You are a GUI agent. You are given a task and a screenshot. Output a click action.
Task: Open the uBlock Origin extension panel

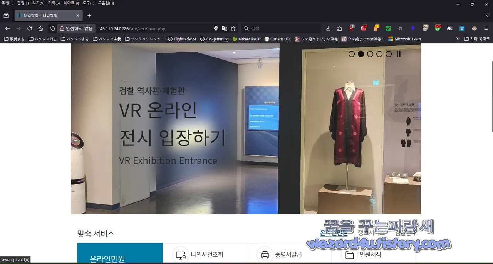pos(351,29)
